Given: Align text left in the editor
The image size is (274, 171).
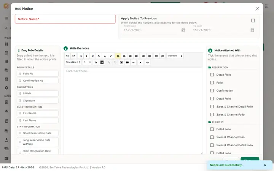Looking at the screenshot, I should click(118, 56).
